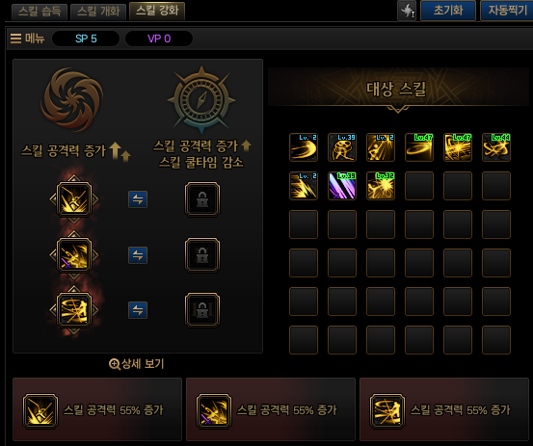Toggle the second row swap arrow button
This screenshot has height=446, width=533.
(138, 254)
